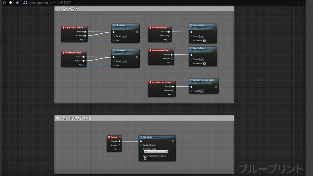Click the Escape key event node icon
Image resolution: width=313 pixels, height=176 pixels.
click(109, 137)
